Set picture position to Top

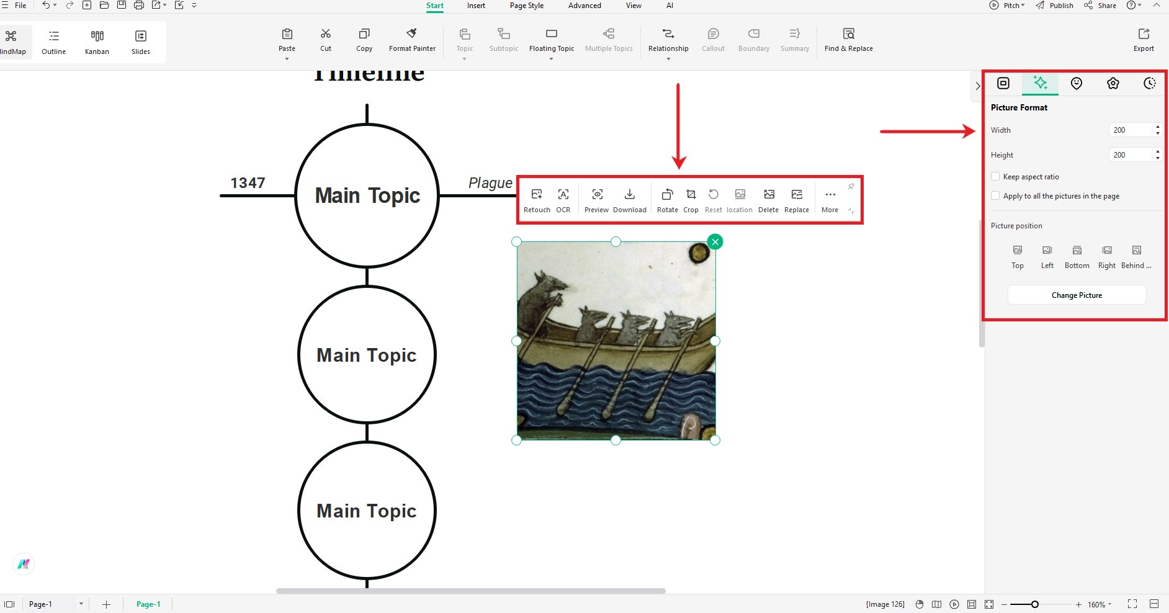point(1018,257)
